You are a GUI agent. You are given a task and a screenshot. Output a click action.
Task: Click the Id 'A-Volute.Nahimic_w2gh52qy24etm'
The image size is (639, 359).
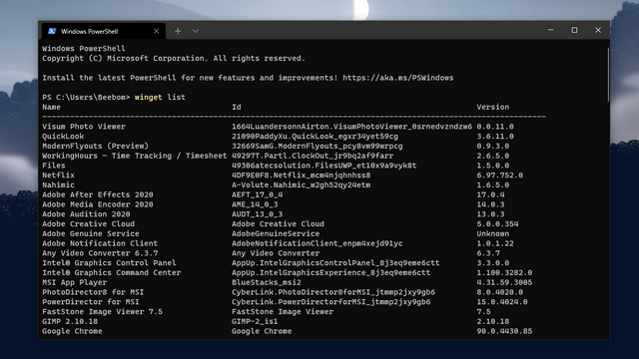coord(302,185)
